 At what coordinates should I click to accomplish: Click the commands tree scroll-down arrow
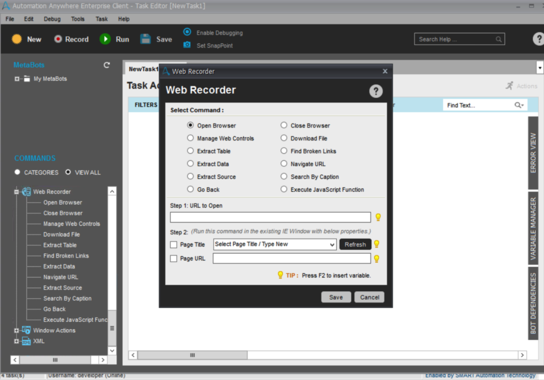[x=112, y=350]
